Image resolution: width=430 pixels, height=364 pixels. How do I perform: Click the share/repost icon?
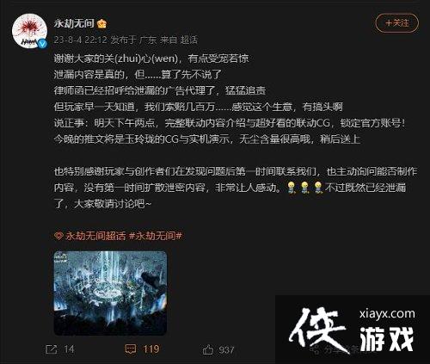coord(52,349)
